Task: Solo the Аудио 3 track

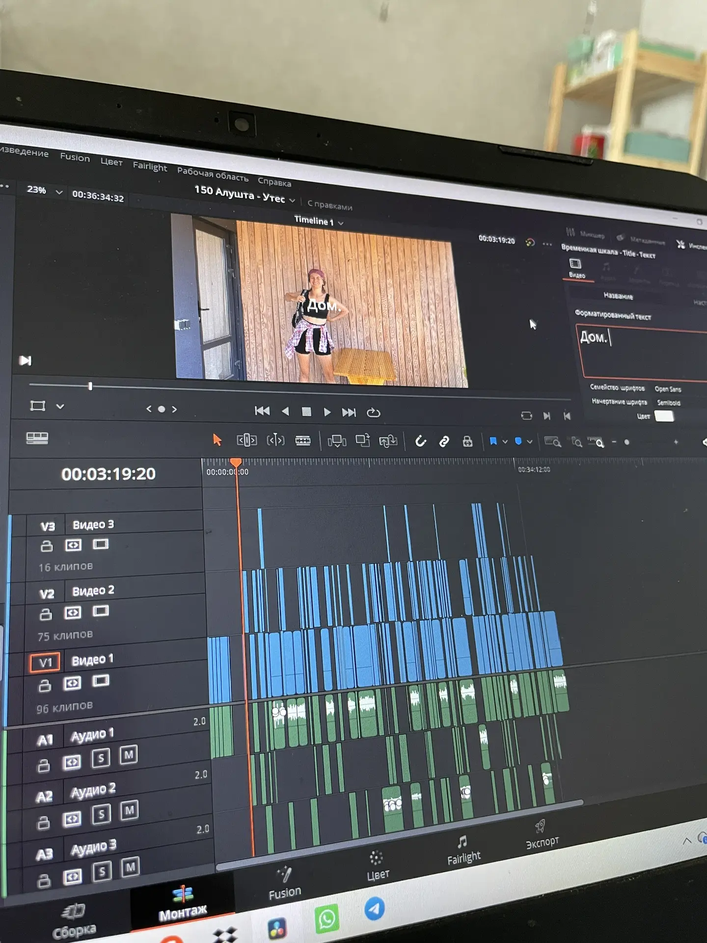Action: tap(102, 871)
